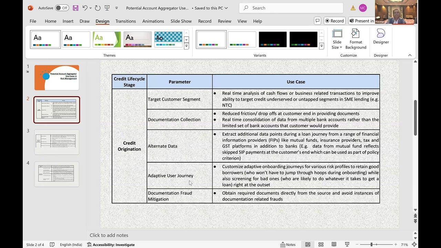Switch to the Insert tab
Screen dimensions: 441x248
(x=68, y=21)
